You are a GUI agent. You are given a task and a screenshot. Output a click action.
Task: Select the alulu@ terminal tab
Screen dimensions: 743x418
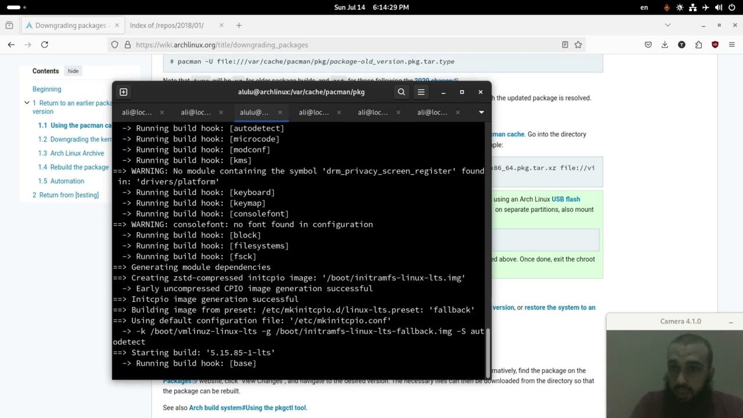point(254,112)
